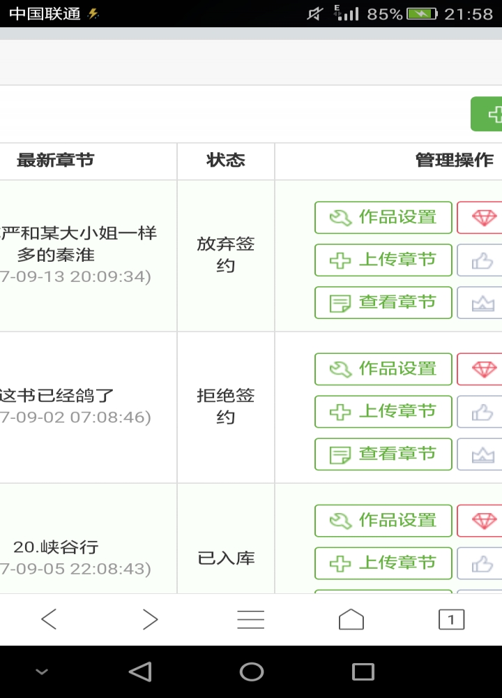Viewport: 502px width, 698px height.
Task: Open the browser hamburger menu
Action: (x=250, y=618)
